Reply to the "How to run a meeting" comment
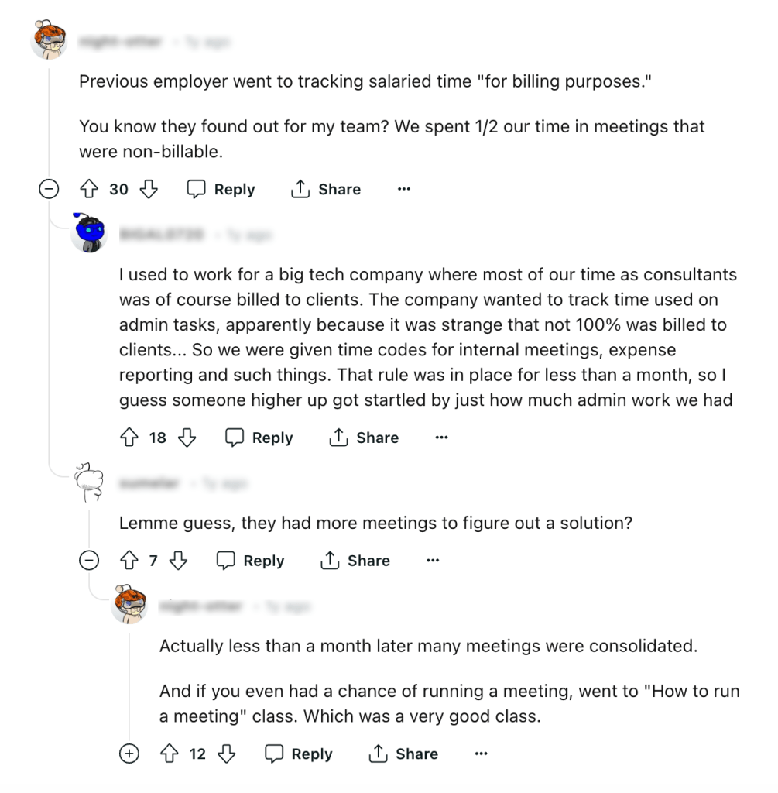The image size is (778, 793). [x=299, y=754]
